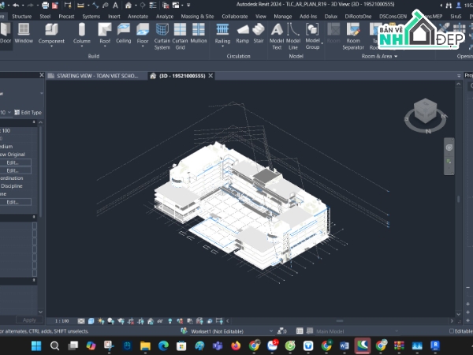The image size is (473, 355).
Task: Click the Detail Level icon in view control bar
Action: coord(81,321)
